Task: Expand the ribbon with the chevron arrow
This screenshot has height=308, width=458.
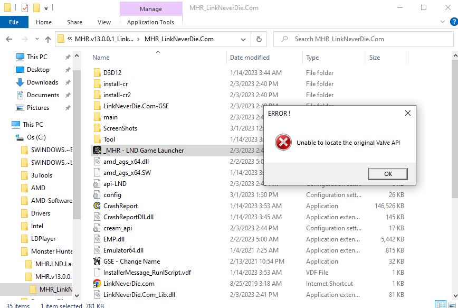Action: click(443, 22)
